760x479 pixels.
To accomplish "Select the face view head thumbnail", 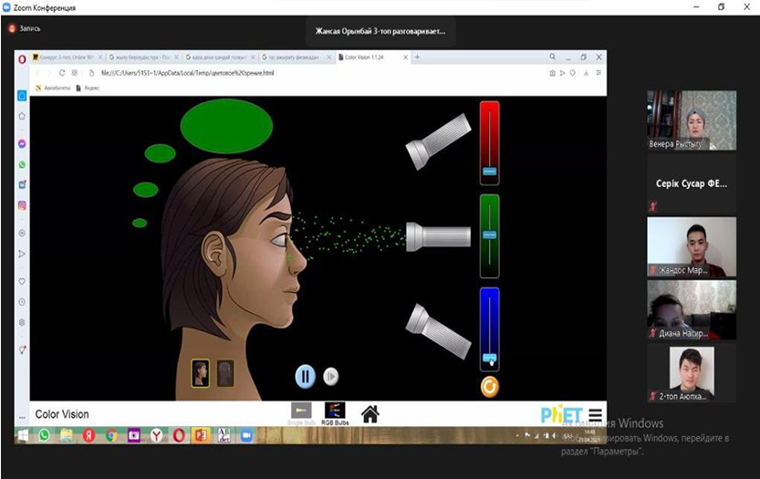I will pyautogui.click(x=200, y=373).
